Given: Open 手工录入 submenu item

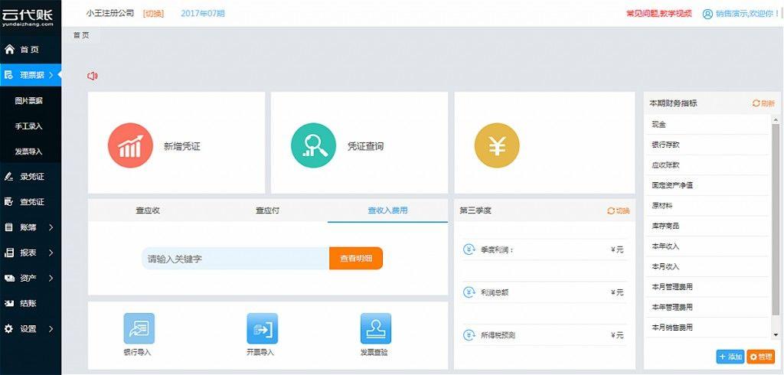Looking at the screenshot, I should pos(31,126).
